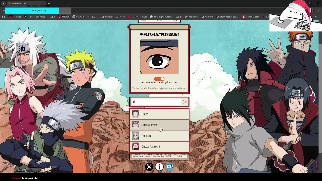The width and height of the screenshot is (322, 181).
Task: Click the Ko-fi coffee cup icon
Action: (169, 167)
